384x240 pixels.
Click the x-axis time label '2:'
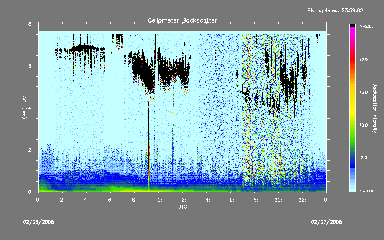click(62, 200)
